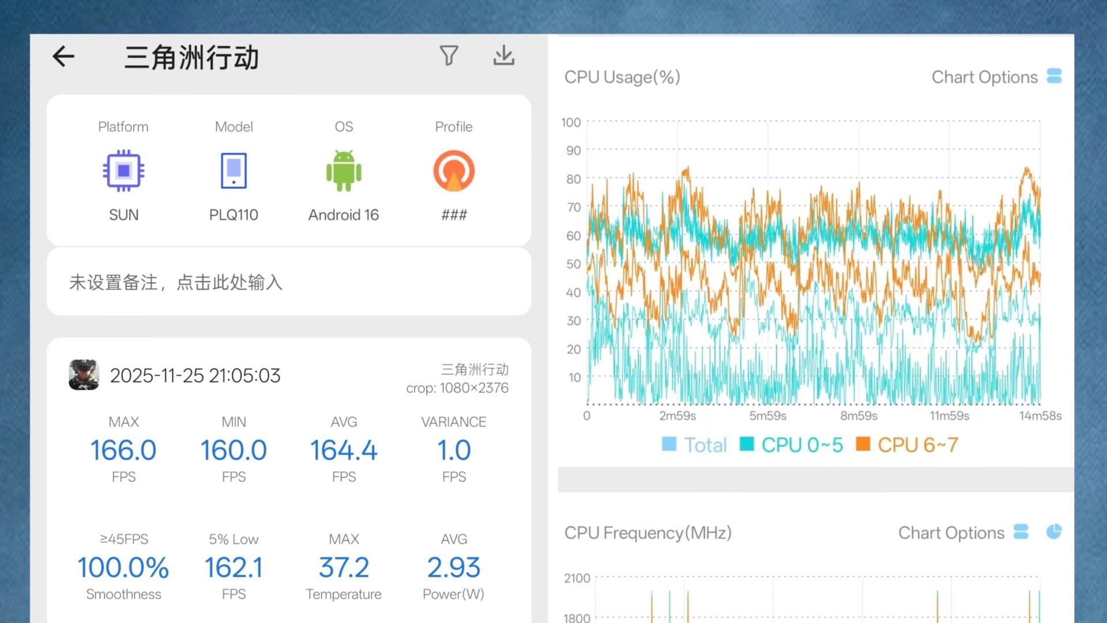Tap the back arrow icon
Screen dimensions: 1107x623
coord(63,57)
